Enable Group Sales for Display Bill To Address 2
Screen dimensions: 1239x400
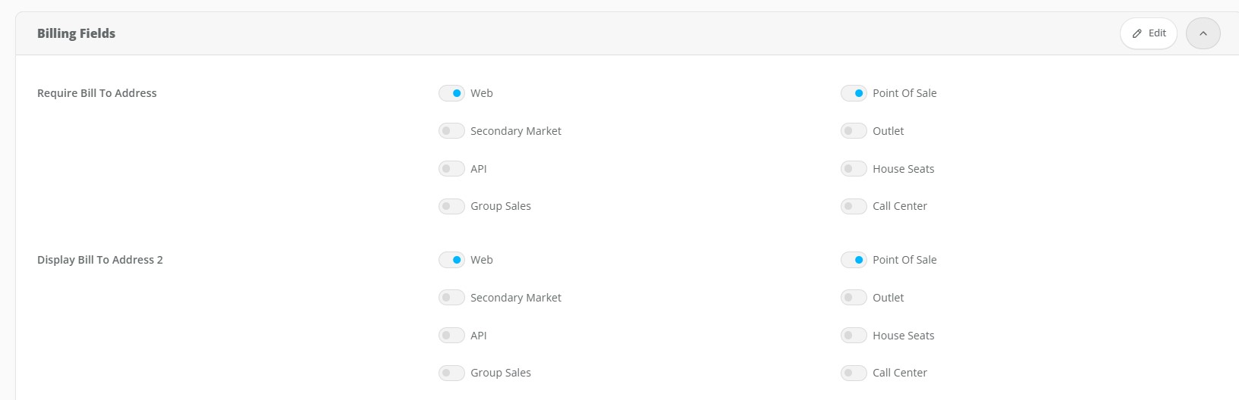point(451,373)
